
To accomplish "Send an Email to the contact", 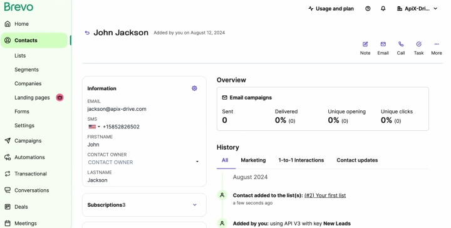I will (x=383, y=48).
